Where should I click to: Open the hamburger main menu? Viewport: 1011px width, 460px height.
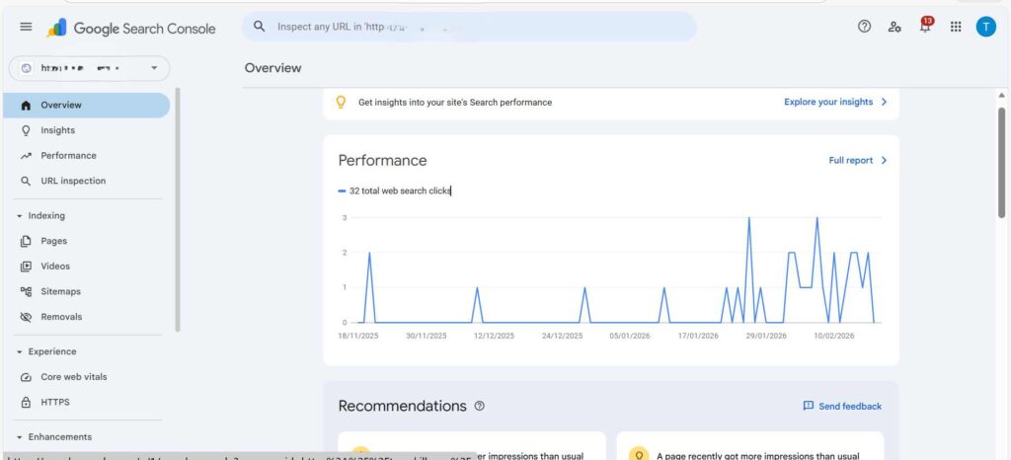click(x=26, y=27)
